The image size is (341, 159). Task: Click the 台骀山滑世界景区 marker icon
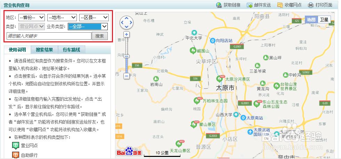pyautogui.click(x=277, y=86)
